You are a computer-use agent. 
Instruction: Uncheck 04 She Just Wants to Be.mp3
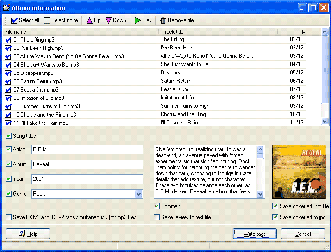(8, 65)
